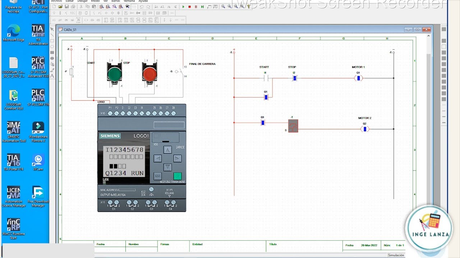Select the line drawing tool
460x258 pixels.
[52, 35]
